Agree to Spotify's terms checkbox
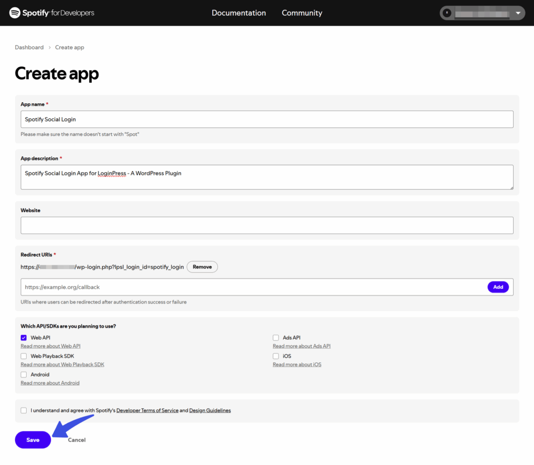This screenshot has width=534, height=465. tap(23, 410)
